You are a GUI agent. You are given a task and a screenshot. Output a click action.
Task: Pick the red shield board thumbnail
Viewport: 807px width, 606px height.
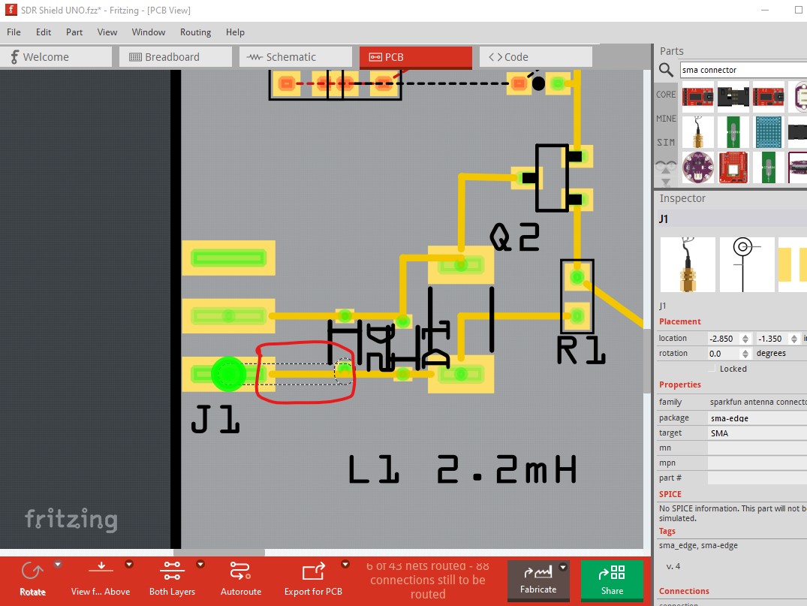(x=733, y=167)
